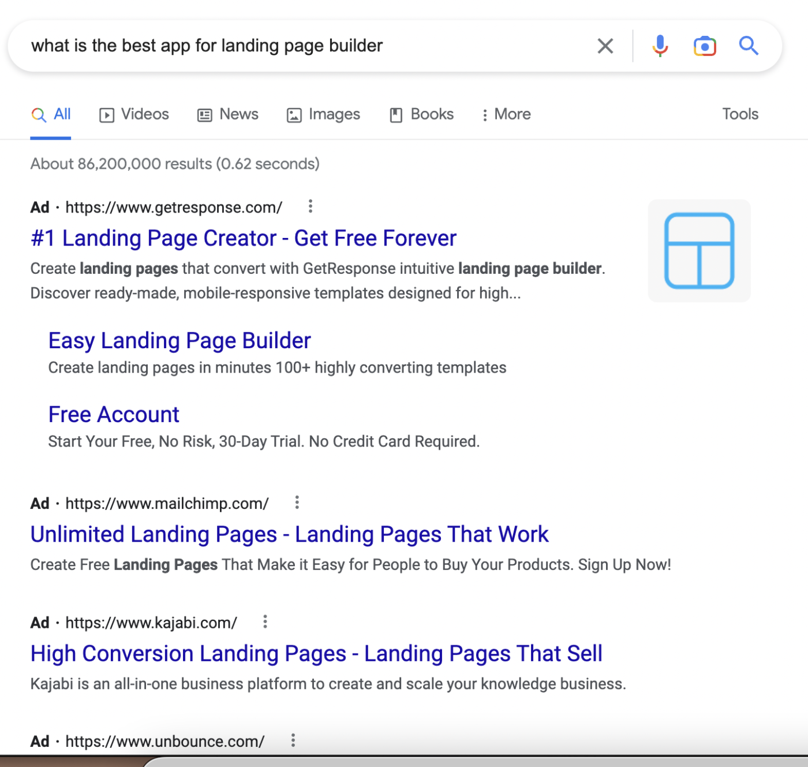Click the GetResponse layout thumbnail image

pyautogui.click(x=699, y=251)
